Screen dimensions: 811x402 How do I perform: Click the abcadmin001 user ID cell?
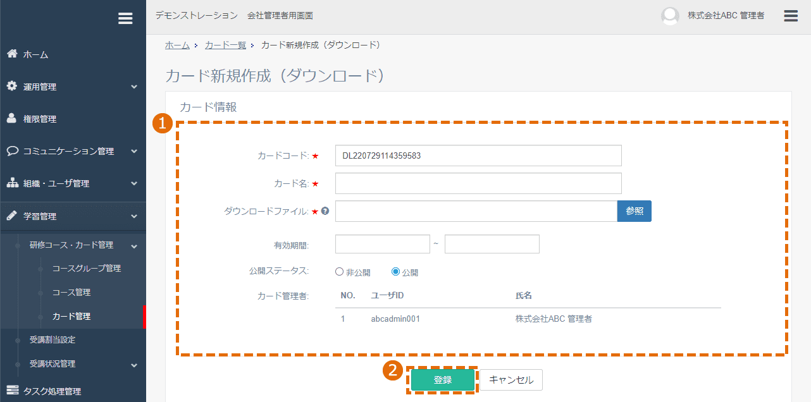tap(395, 319)
